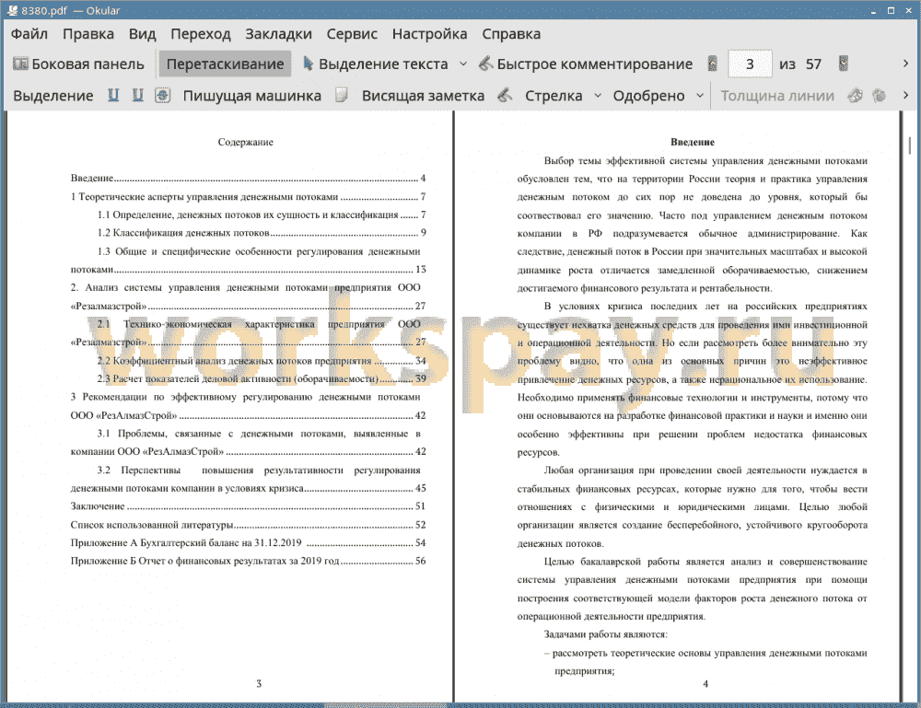Choose the Одобрено stamp tool
Screen dimensions: 921x708
click(x=648, y=96)
